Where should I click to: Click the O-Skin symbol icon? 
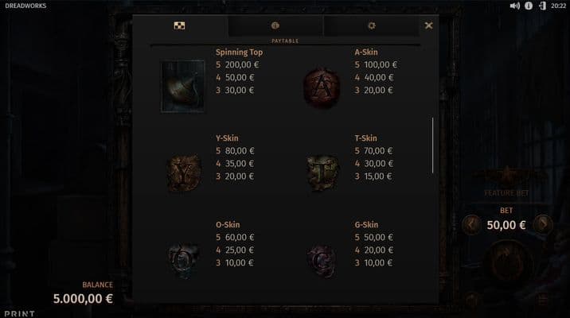point(183,261)
